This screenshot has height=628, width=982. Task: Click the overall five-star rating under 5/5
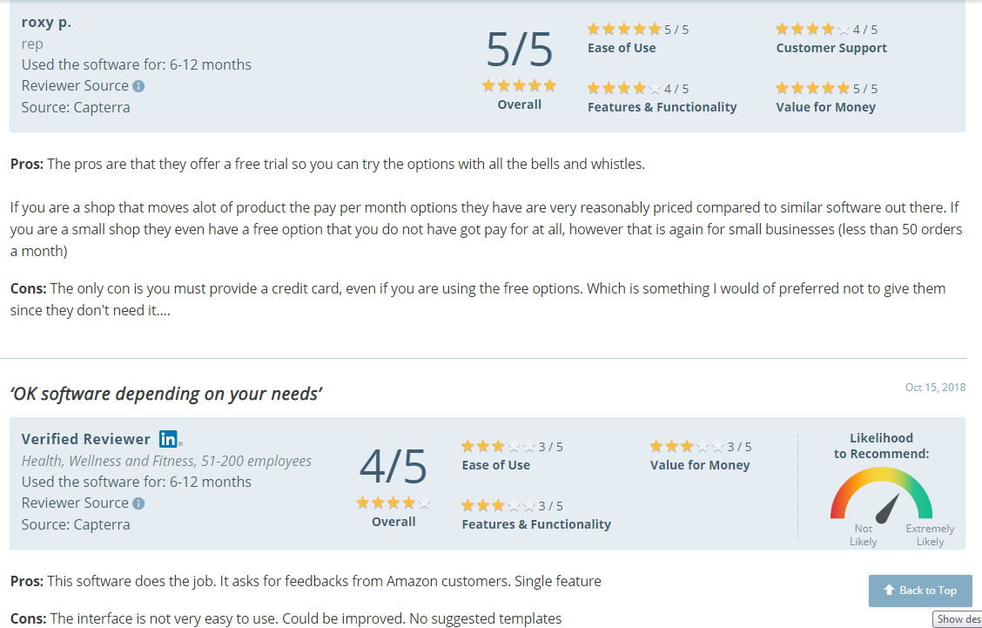tap(519, 86)
